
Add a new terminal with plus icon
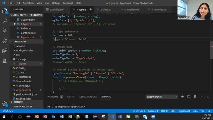pyautogui.click(x=182, y=97)
